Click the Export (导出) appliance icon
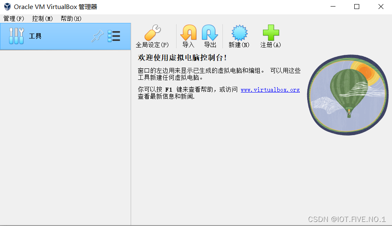The image size is (392, 226). click(x=210, y=32)
